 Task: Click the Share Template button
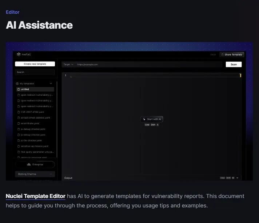coord(232,54)
